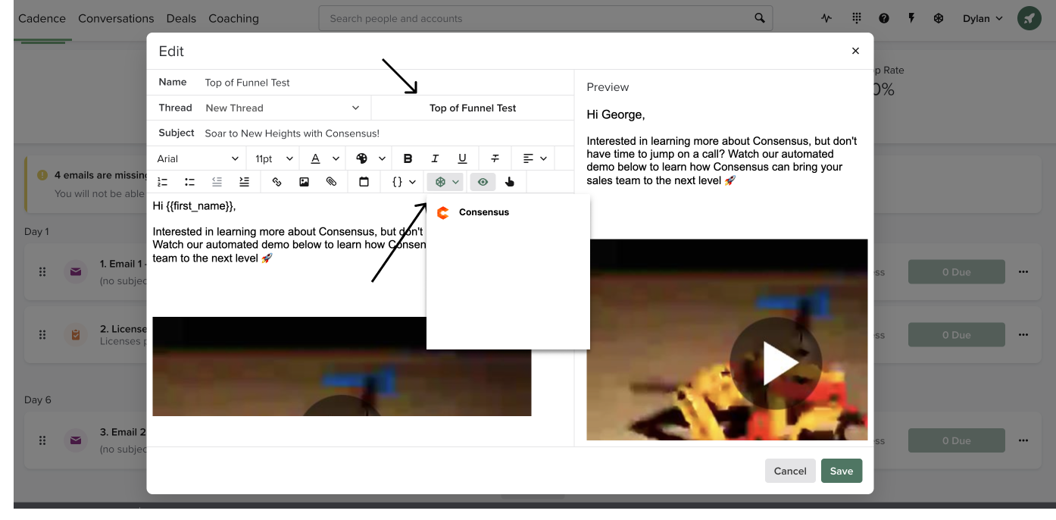1056x520 pixels.
Task: Toggle the eye preview pane button
Action: point(483,182)
